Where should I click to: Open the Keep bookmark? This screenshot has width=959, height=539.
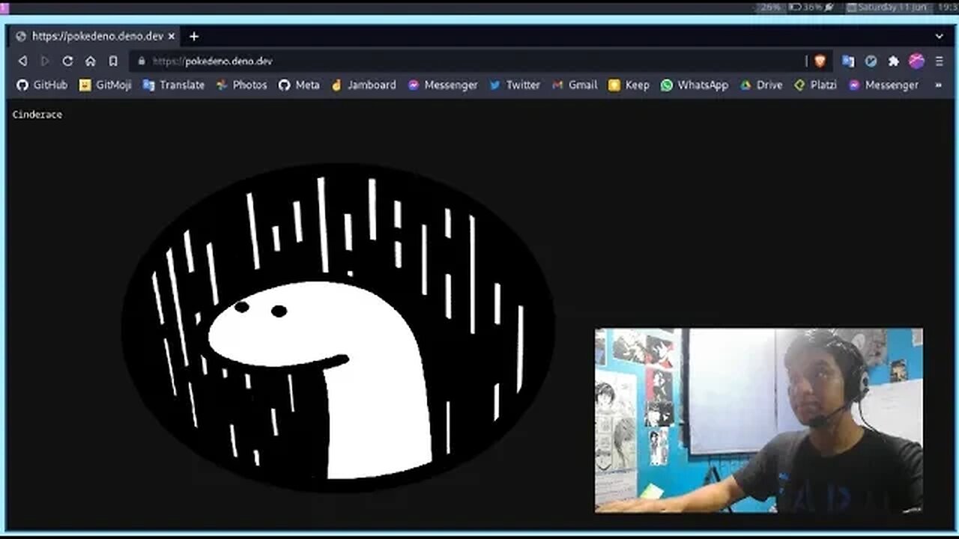click(629, 85)
